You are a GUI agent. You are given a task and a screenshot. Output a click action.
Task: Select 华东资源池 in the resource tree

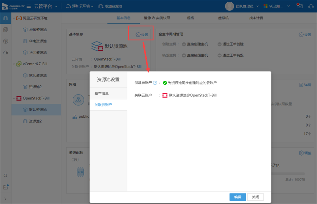pos(38,30)
